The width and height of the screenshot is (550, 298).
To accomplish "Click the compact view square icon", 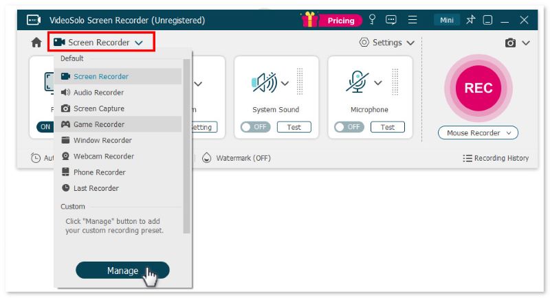I will click(487, 20).
